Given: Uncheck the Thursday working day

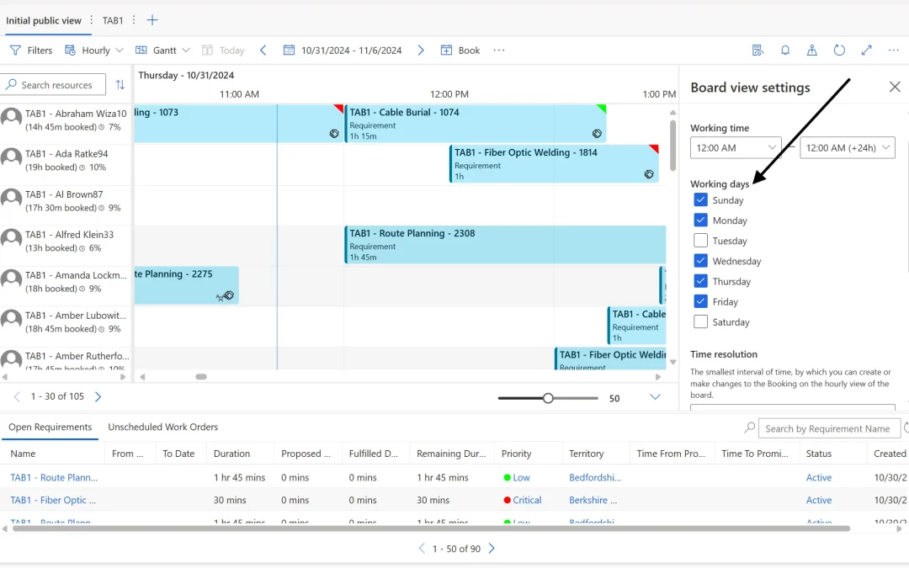Looking at the screenshot, I should [x=700, y=281].
